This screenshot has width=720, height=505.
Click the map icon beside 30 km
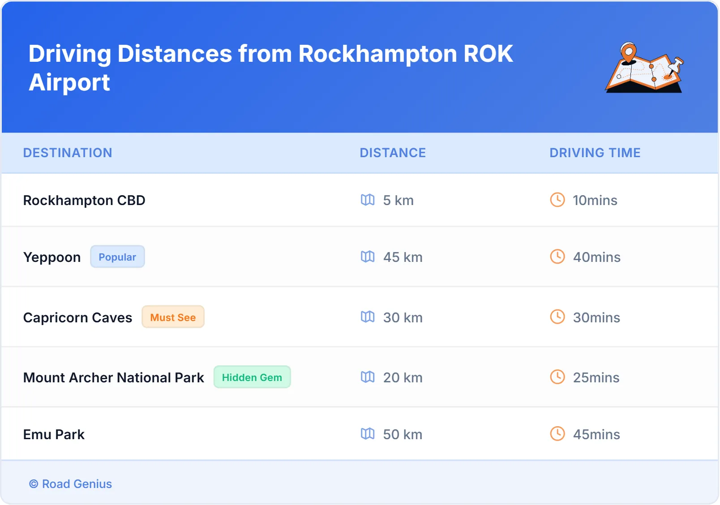point(368,317)
